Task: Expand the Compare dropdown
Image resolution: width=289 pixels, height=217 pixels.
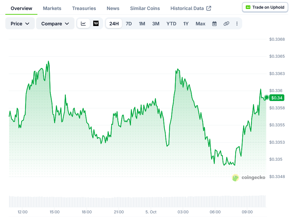Action: point(55,24)
